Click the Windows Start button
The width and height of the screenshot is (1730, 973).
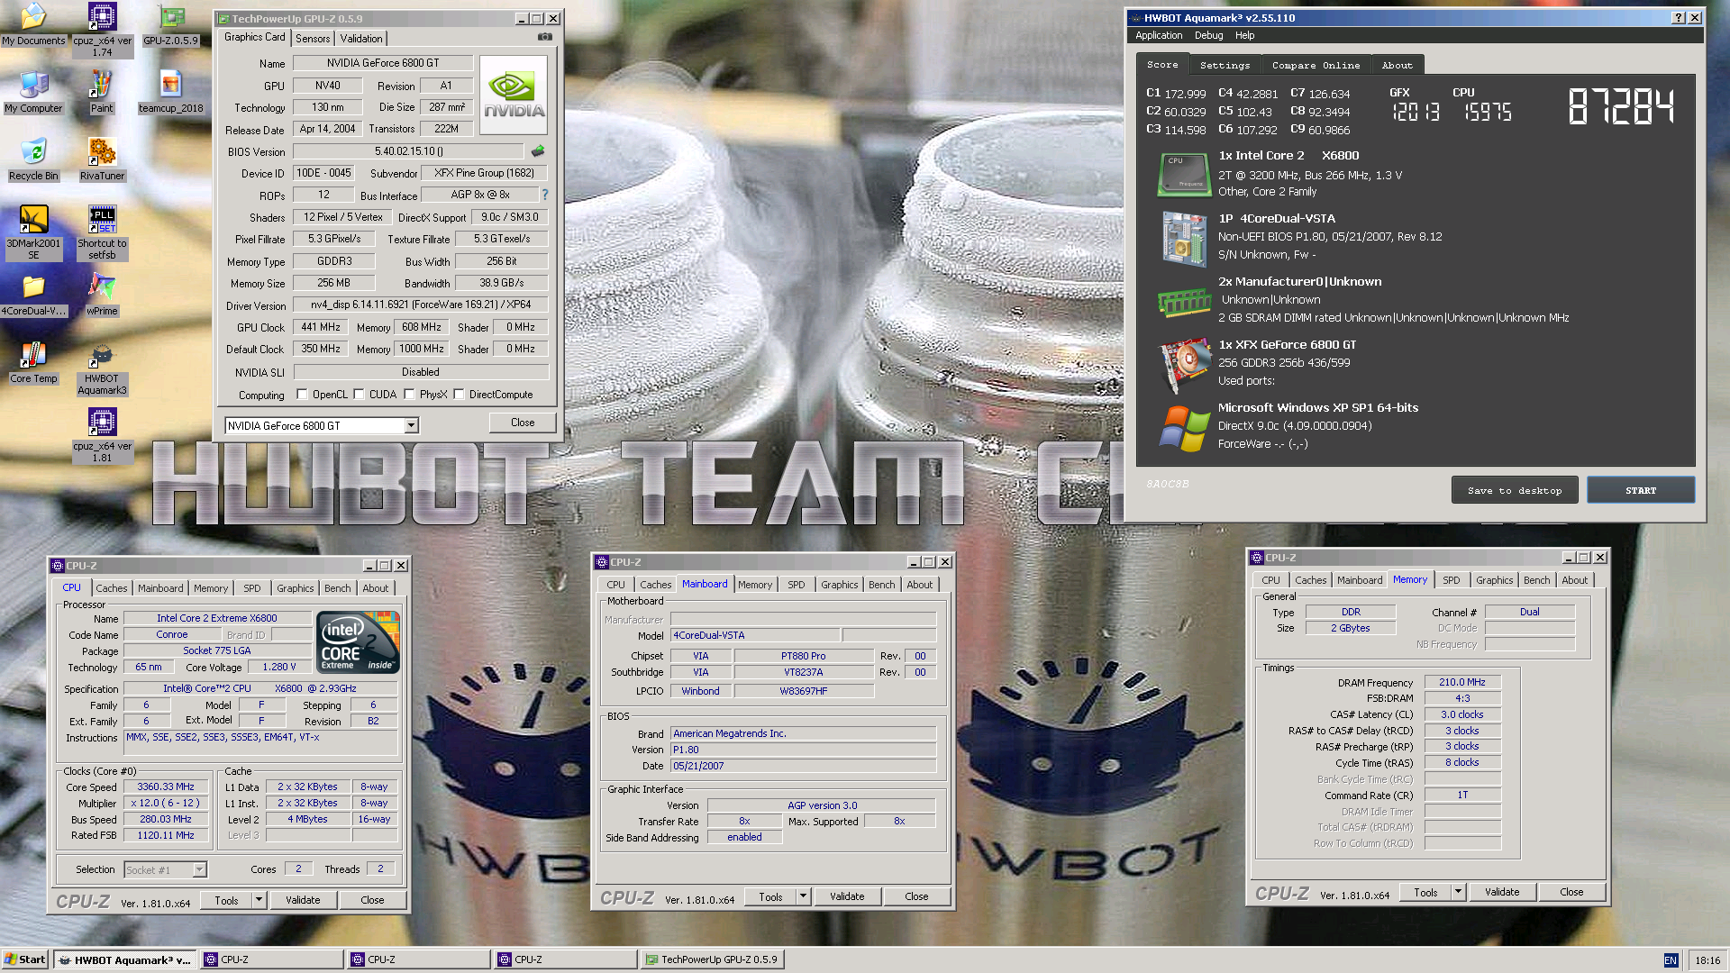click(24, 959)
